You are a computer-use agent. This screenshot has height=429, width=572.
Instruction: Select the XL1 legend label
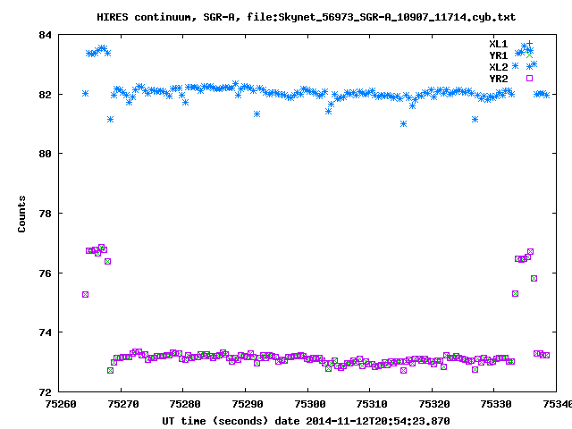499,44
